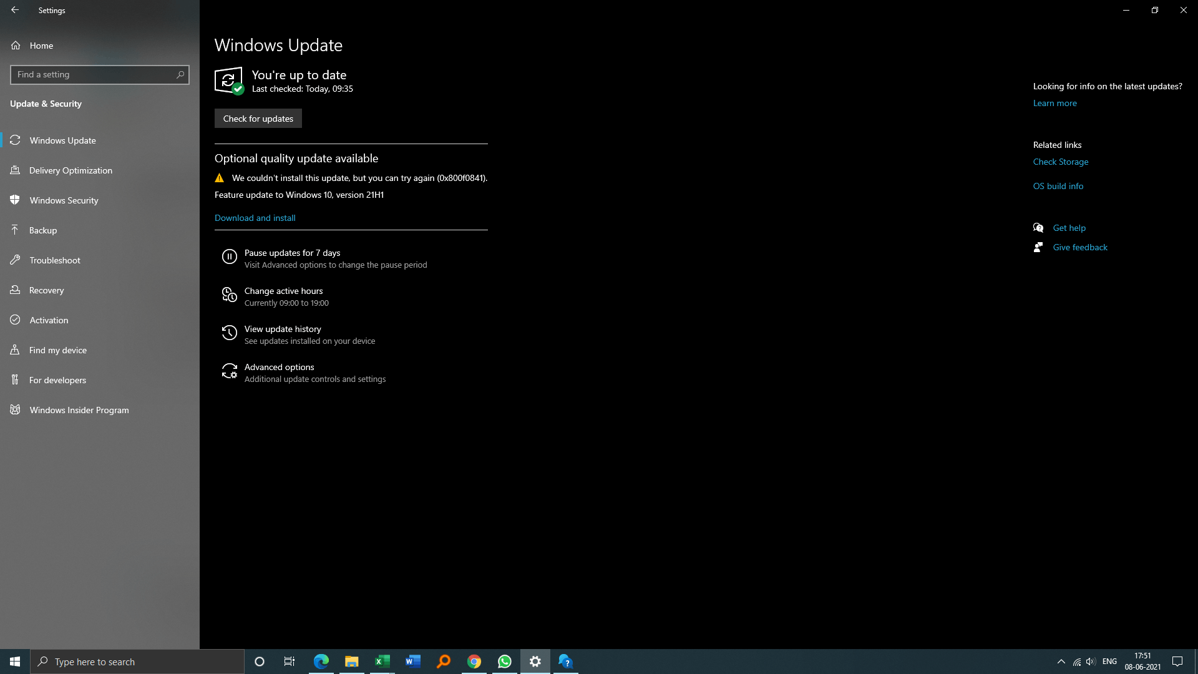Click the update status icon with checkmark
This screenshot has width=1198, height=674.
[x=229, y=81]
